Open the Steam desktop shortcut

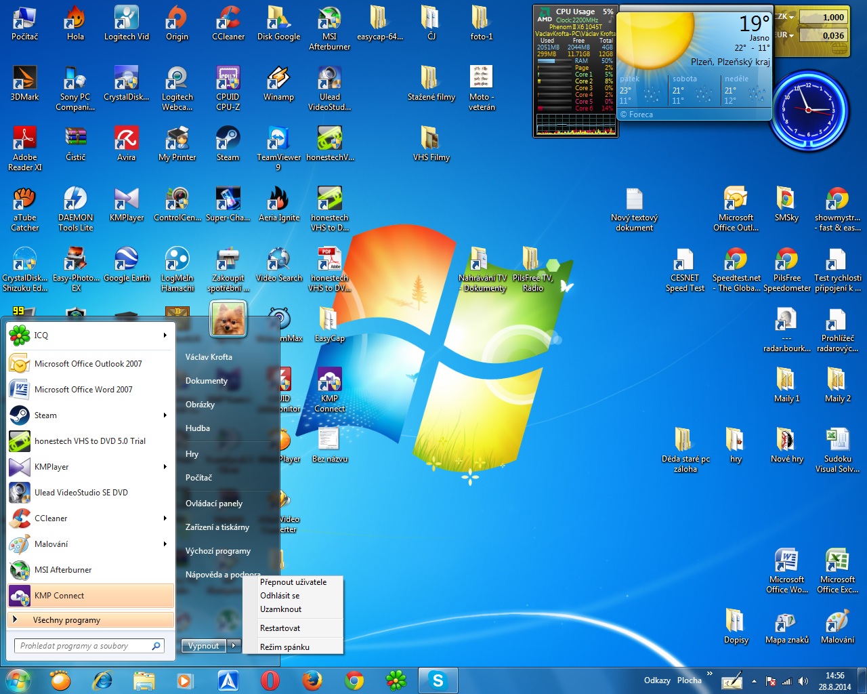(228, 144)
